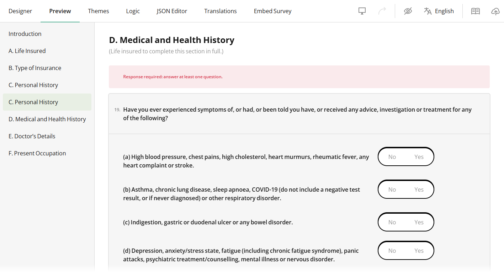The image size is (504, 272).
Task: Open the Embed Survey tab
Action: 272,11
